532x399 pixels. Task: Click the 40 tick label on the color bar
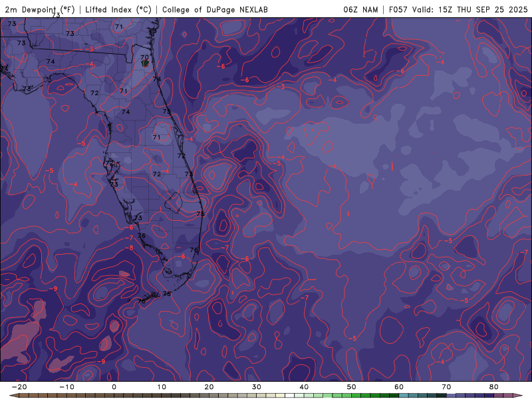tap(304, 387)
